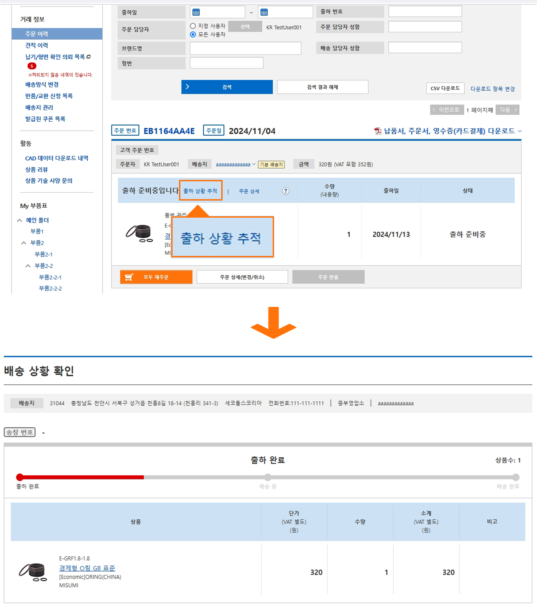Viewport: 537px width, 616px height.
Task: Collapse the 부품2 folder chevron
Action: [24, 243]
